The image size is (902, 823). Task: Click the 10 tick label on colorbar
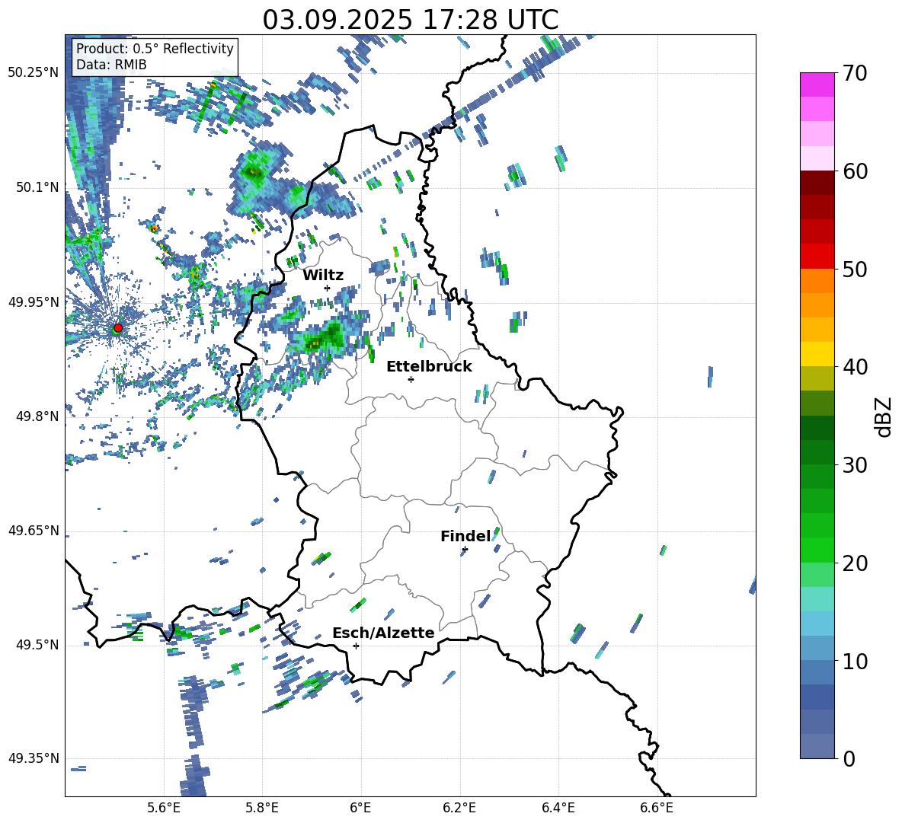(855, 661)
